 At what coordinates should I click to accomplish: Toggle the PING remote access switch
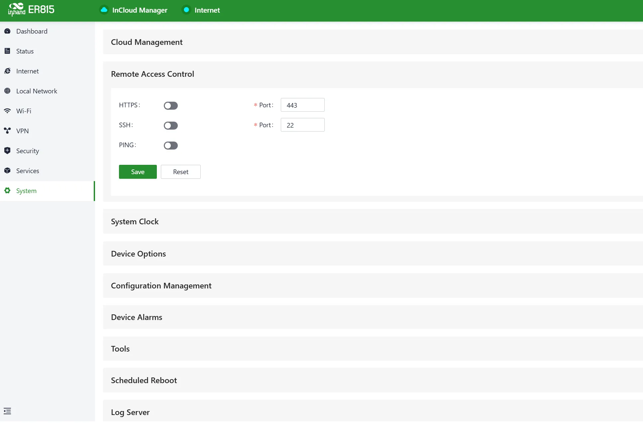[x=171, y=146]
